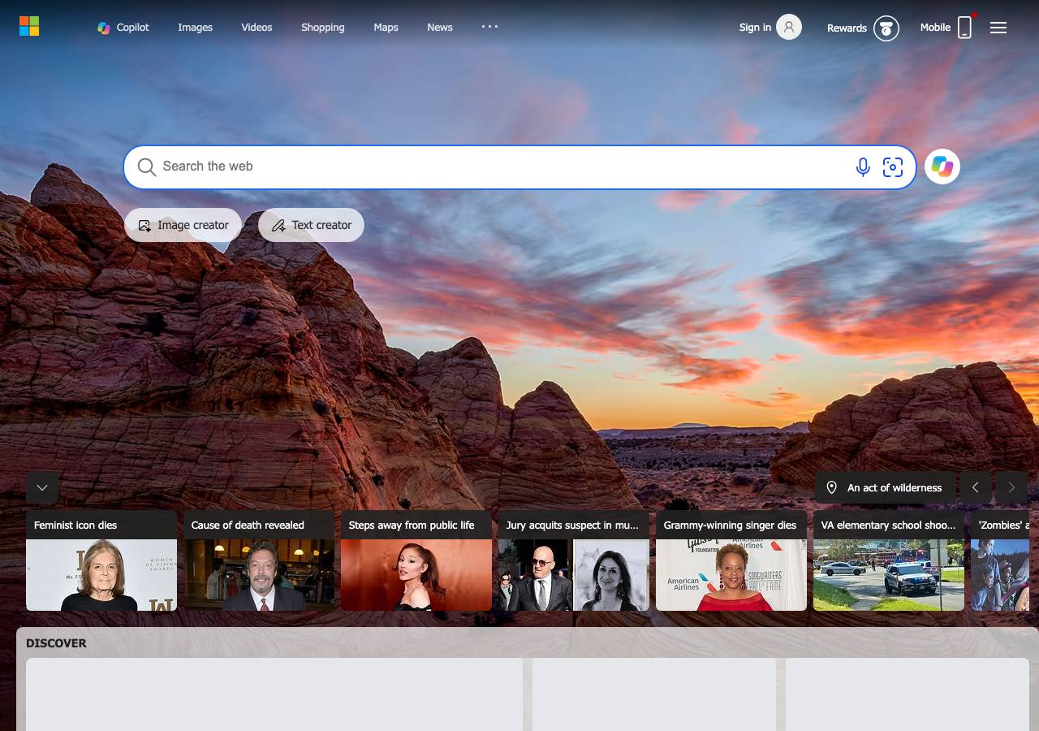Select Shopping in the top navigation
This screenshot has width=1039, height=731.
point(323,28)
